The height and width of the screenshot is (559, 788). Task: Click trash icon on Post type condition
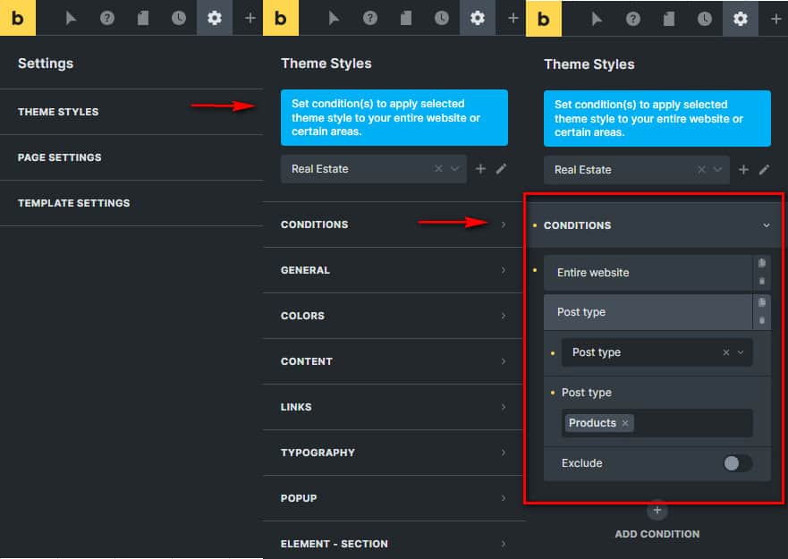pos(761,320)
